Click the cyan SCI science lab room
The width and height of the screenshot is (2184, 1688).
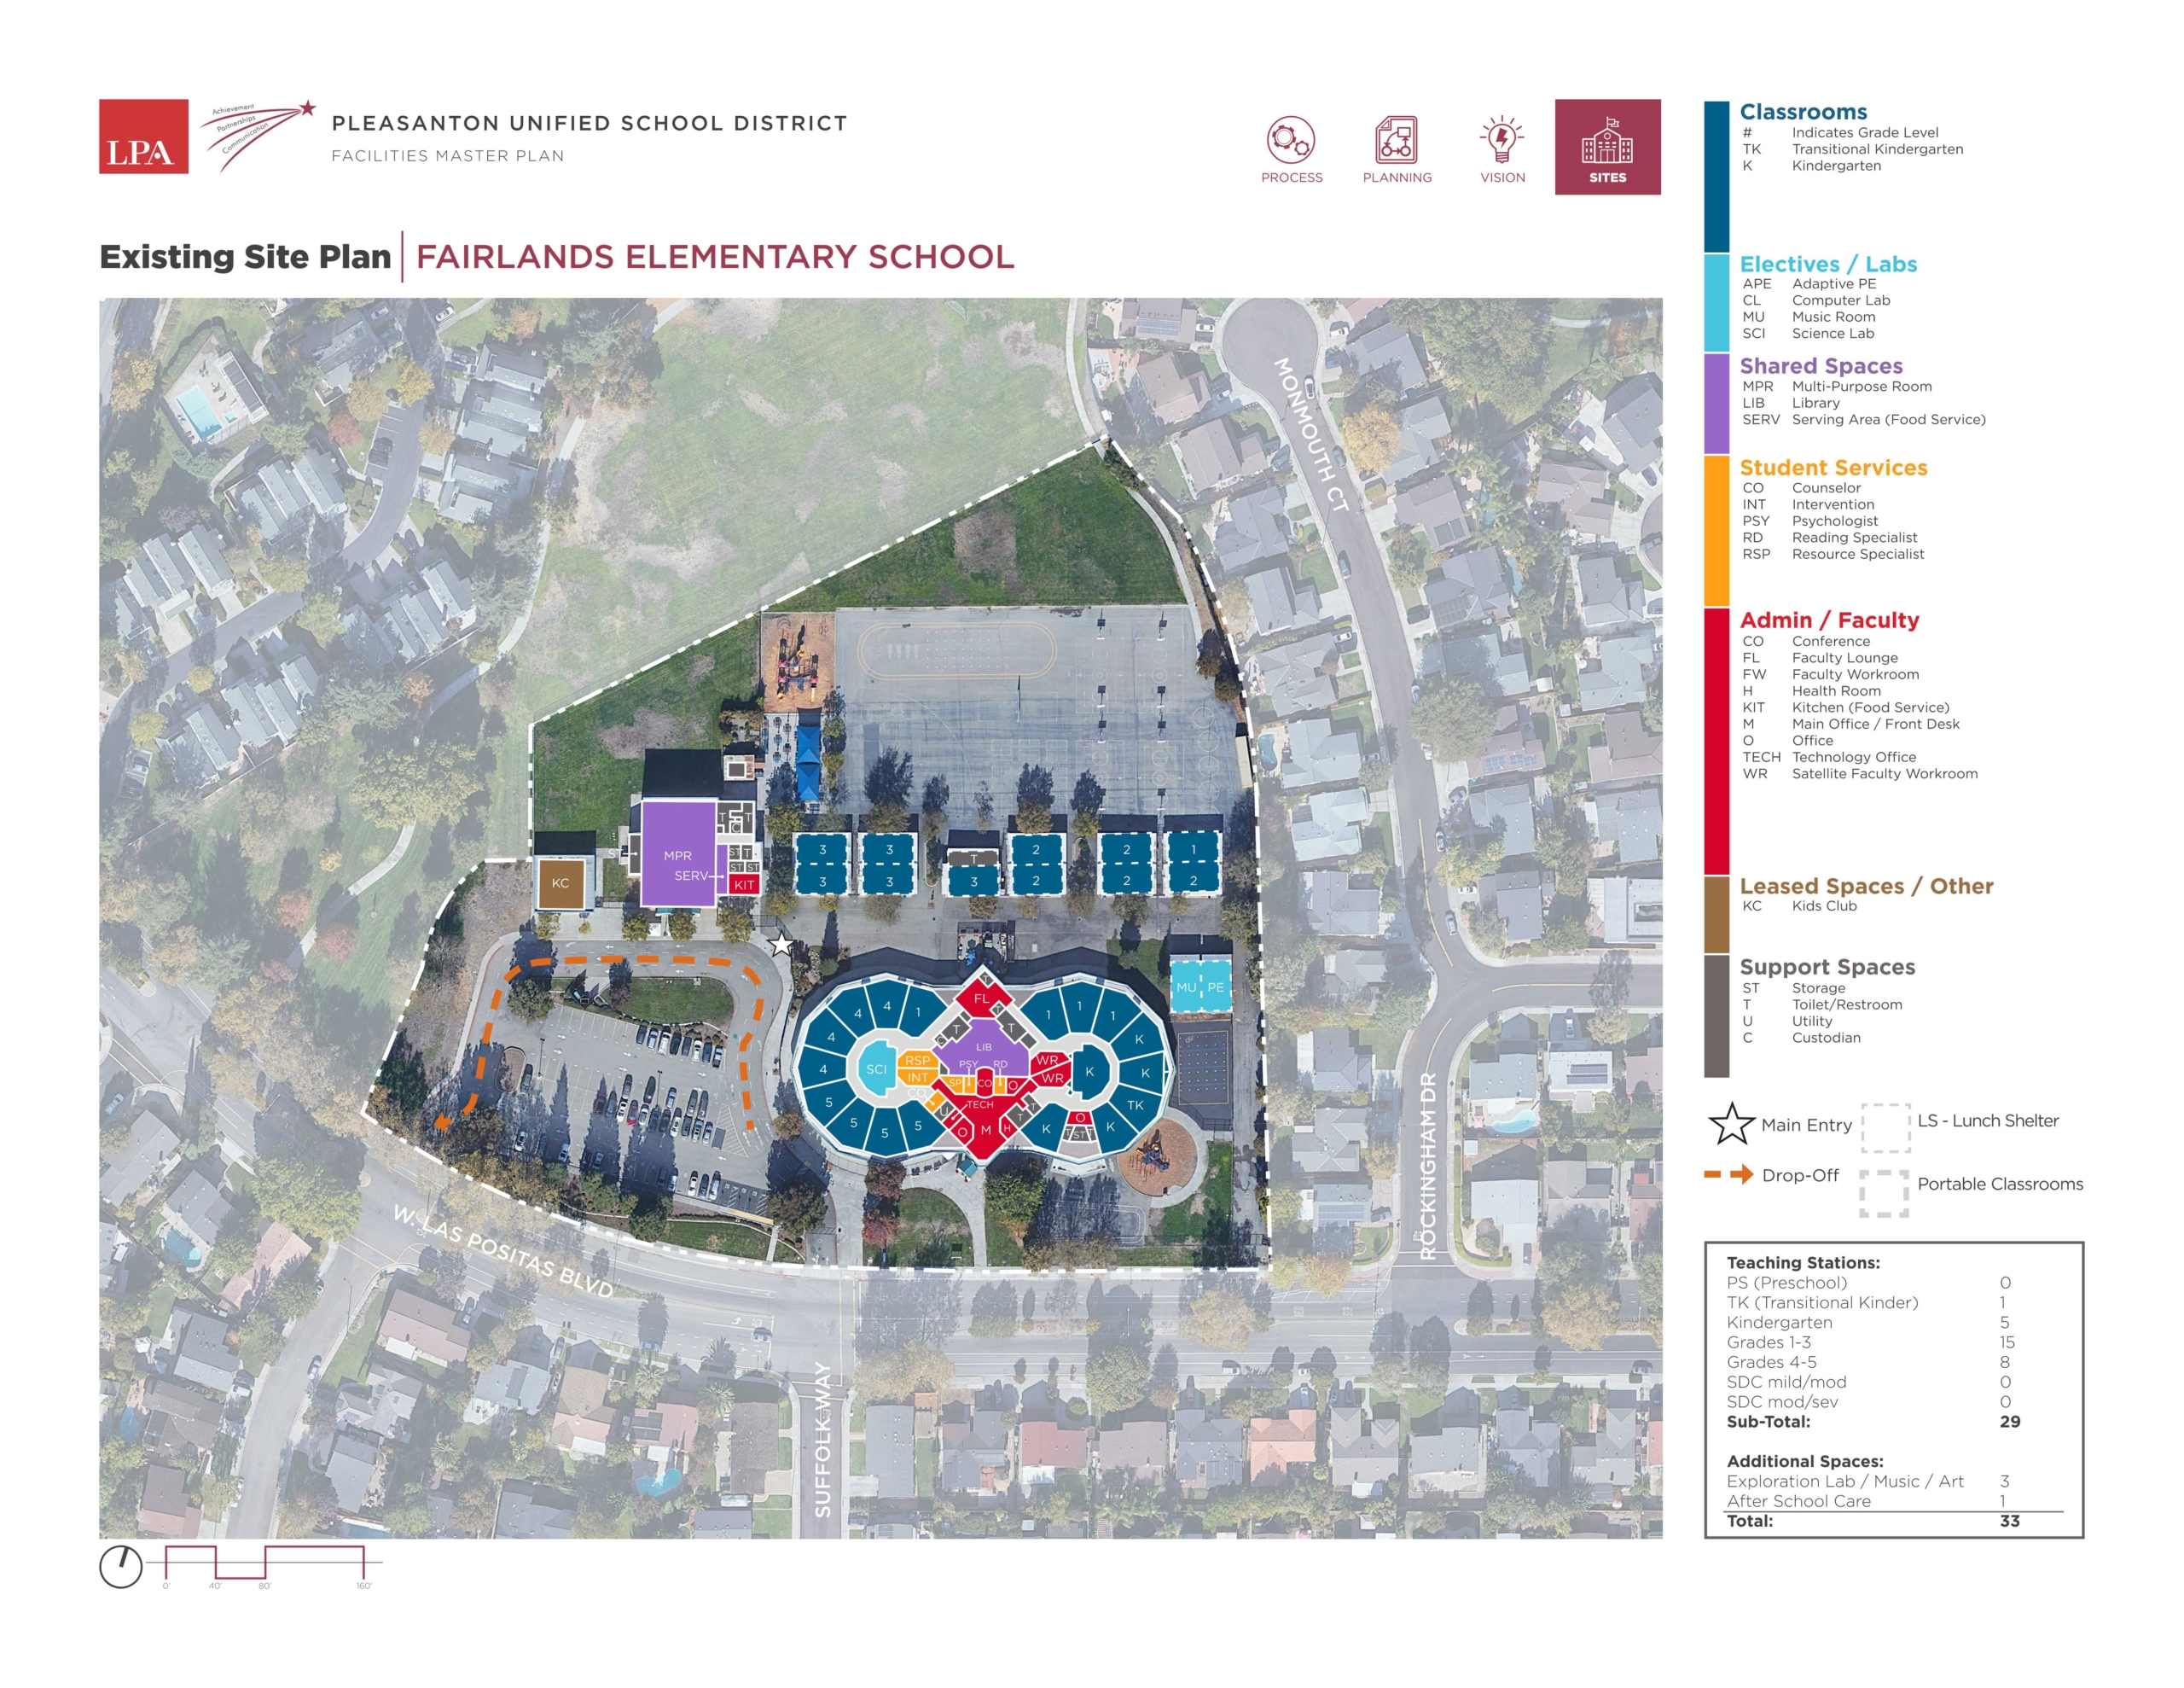[x=876, y=1068]
